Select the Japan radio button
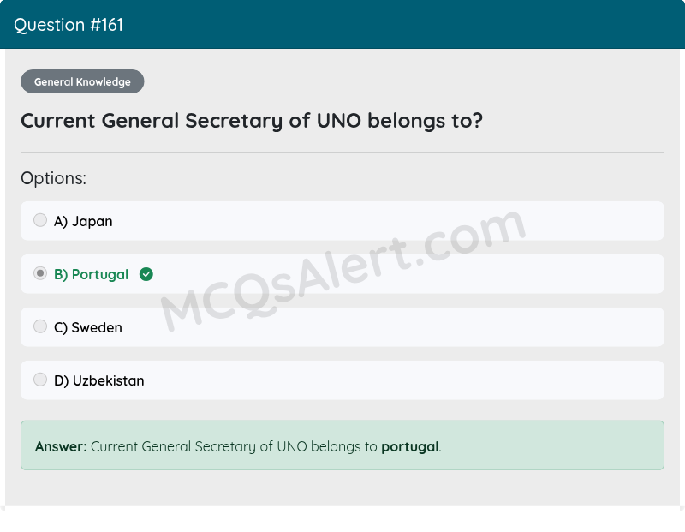 point(40,220)
